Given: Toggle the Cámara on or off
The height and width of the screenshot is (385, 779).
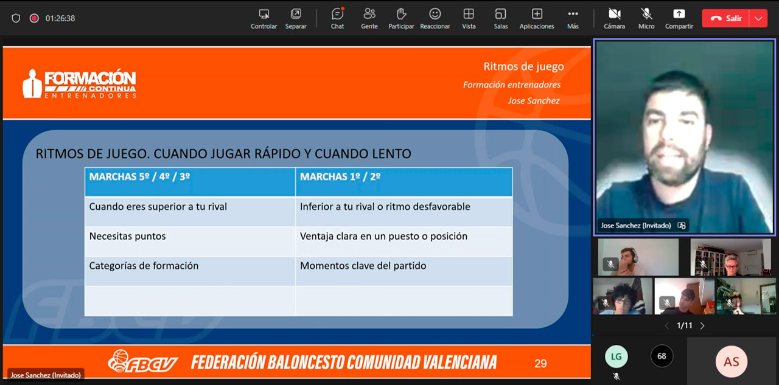Looking at the screenshot, I should [614, 18].
